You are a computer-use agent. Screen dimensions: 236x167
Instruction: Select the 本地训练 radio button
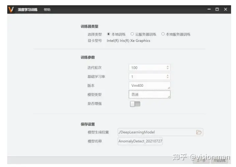click(108, 34)
